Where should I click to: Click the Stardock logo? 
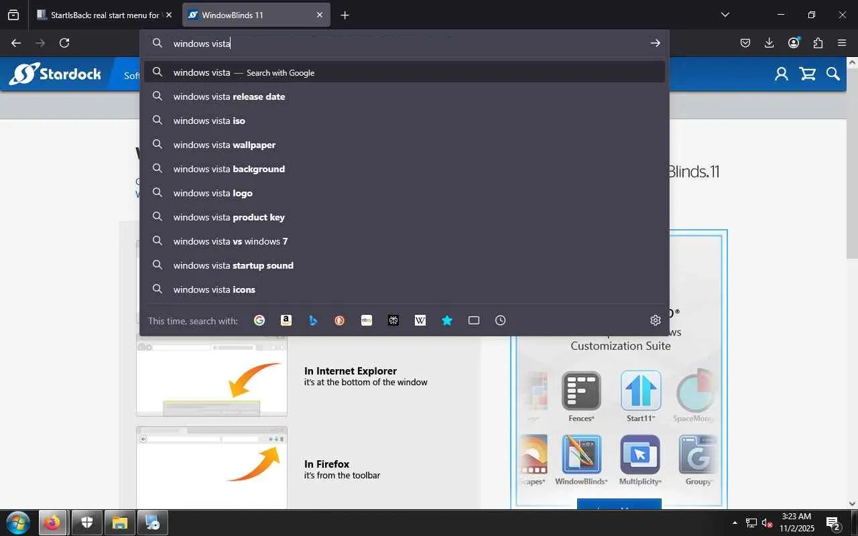(x=55, y=74)
